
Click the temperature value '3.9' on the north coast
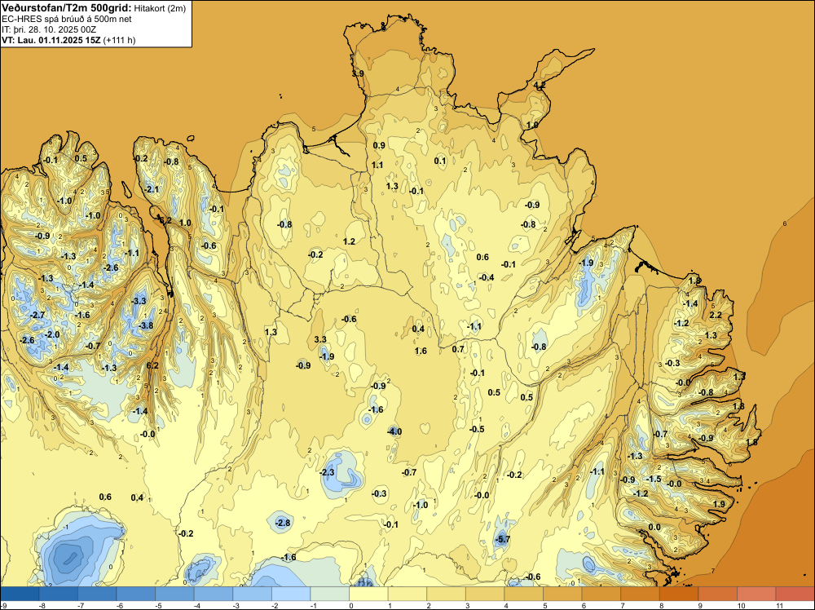coord(358,74)
